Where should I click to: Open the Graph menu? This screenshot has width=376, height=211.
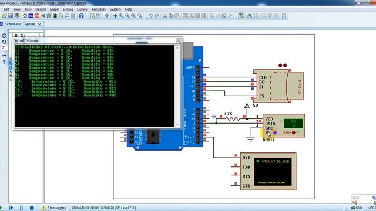tap(54, 9)
